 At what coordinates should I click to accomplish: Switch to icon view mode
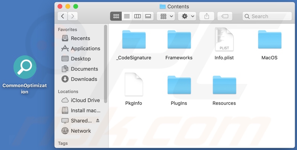click(x=116, y=16)
